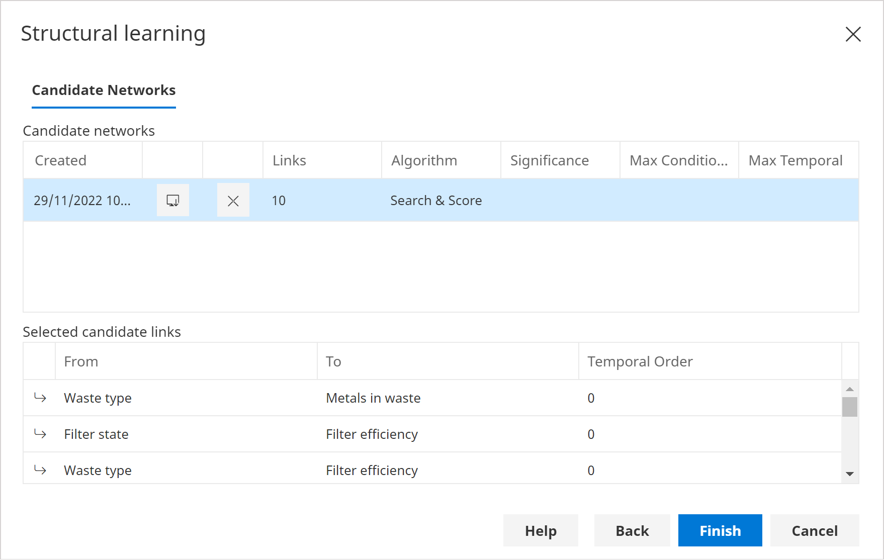
Task: Sort by the Links column header
Action: pos(289,160)
